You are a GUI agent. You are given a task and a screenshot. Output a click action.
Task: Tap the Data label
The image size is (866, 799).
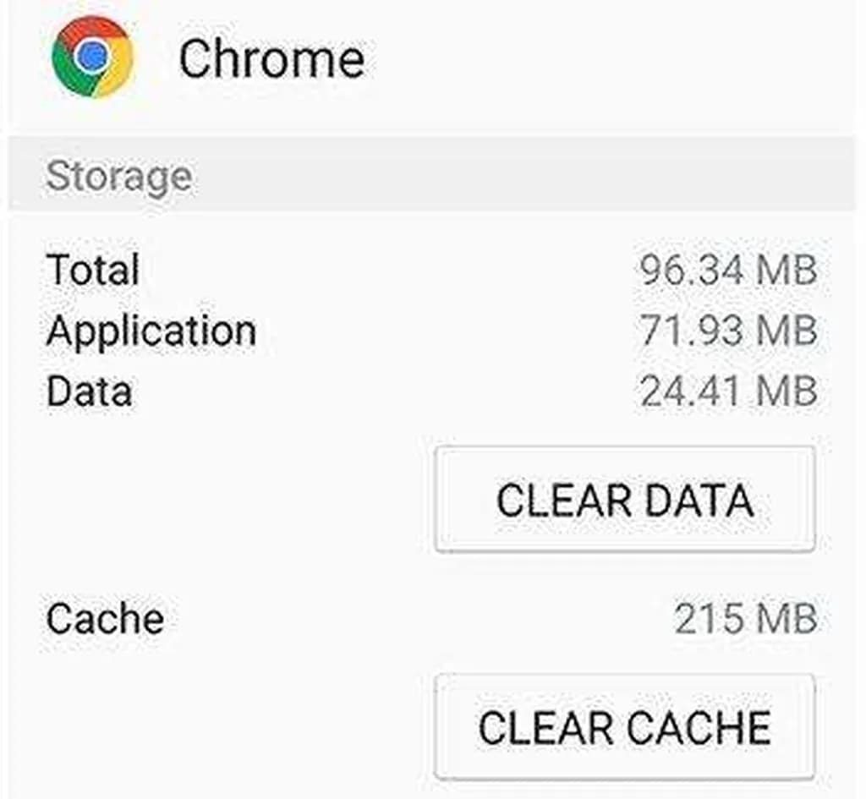tap(89, 391)
